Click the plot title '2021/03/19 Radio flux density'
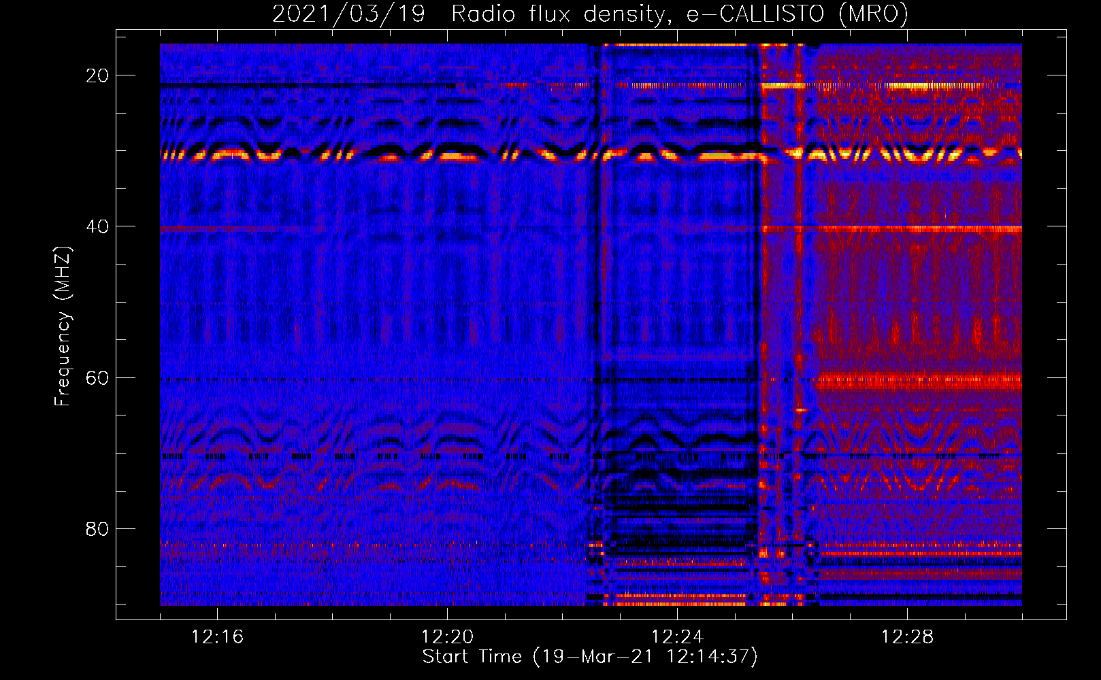The image size is (1101, 680). coord(590,14)
